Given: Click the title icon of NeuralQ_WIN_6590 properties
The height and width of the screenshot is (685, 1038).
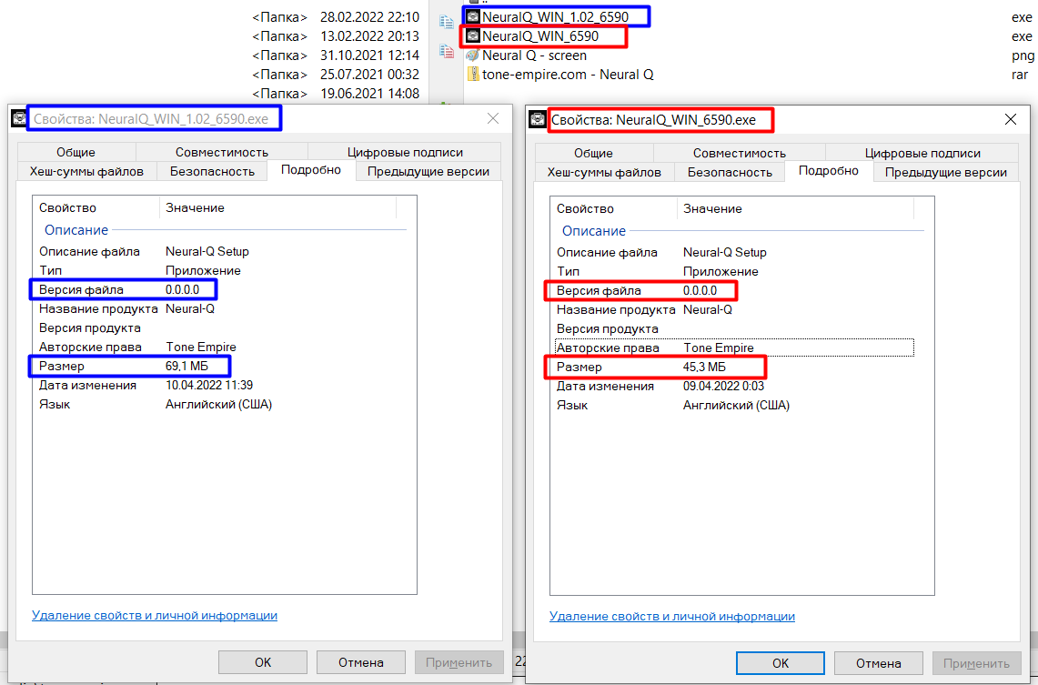Looking at the screenshot, I should 537,120.
